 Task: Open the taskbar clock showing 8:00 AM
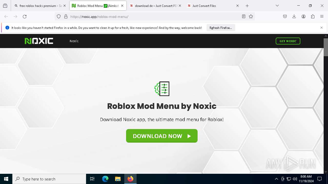[306, 179]
